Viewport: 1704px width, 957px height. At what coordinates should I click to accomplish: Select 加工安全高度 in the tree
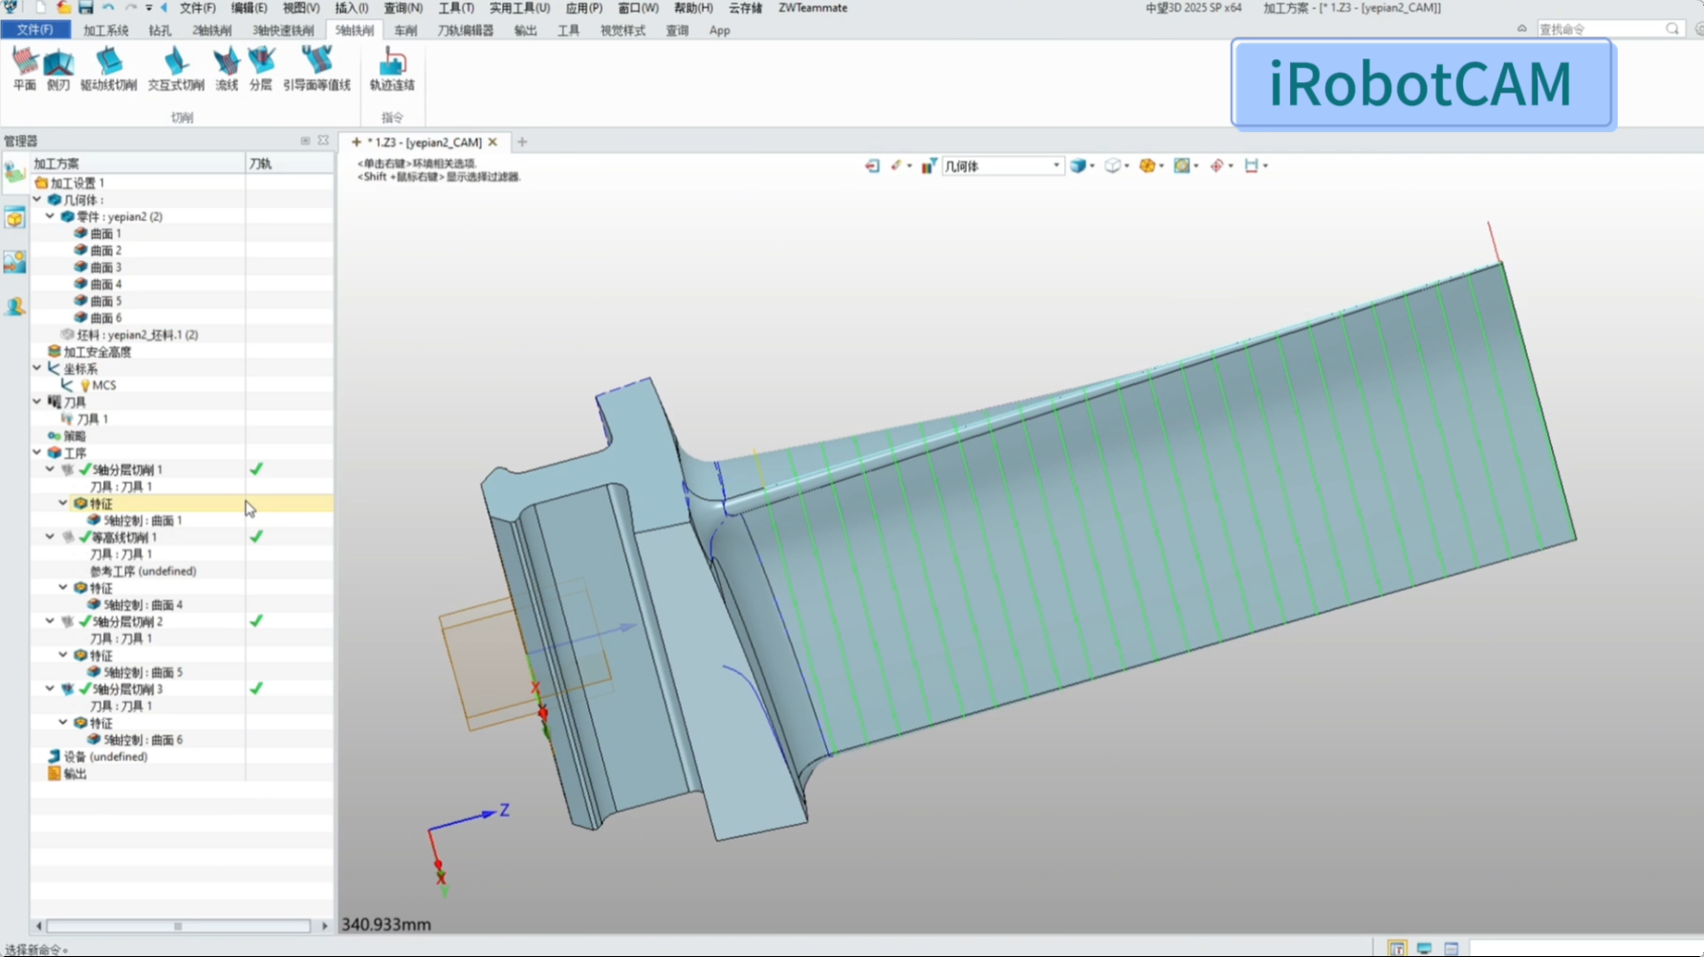[x=89, y=352]
